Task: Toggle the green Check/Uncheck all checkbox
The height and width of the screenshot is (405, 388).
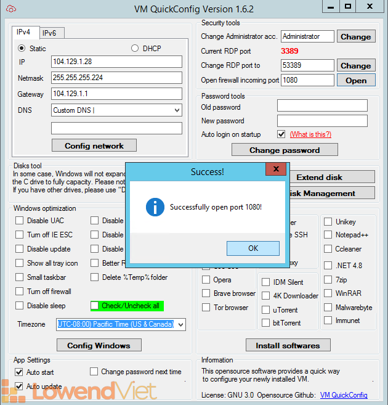Action: (95, 306)
